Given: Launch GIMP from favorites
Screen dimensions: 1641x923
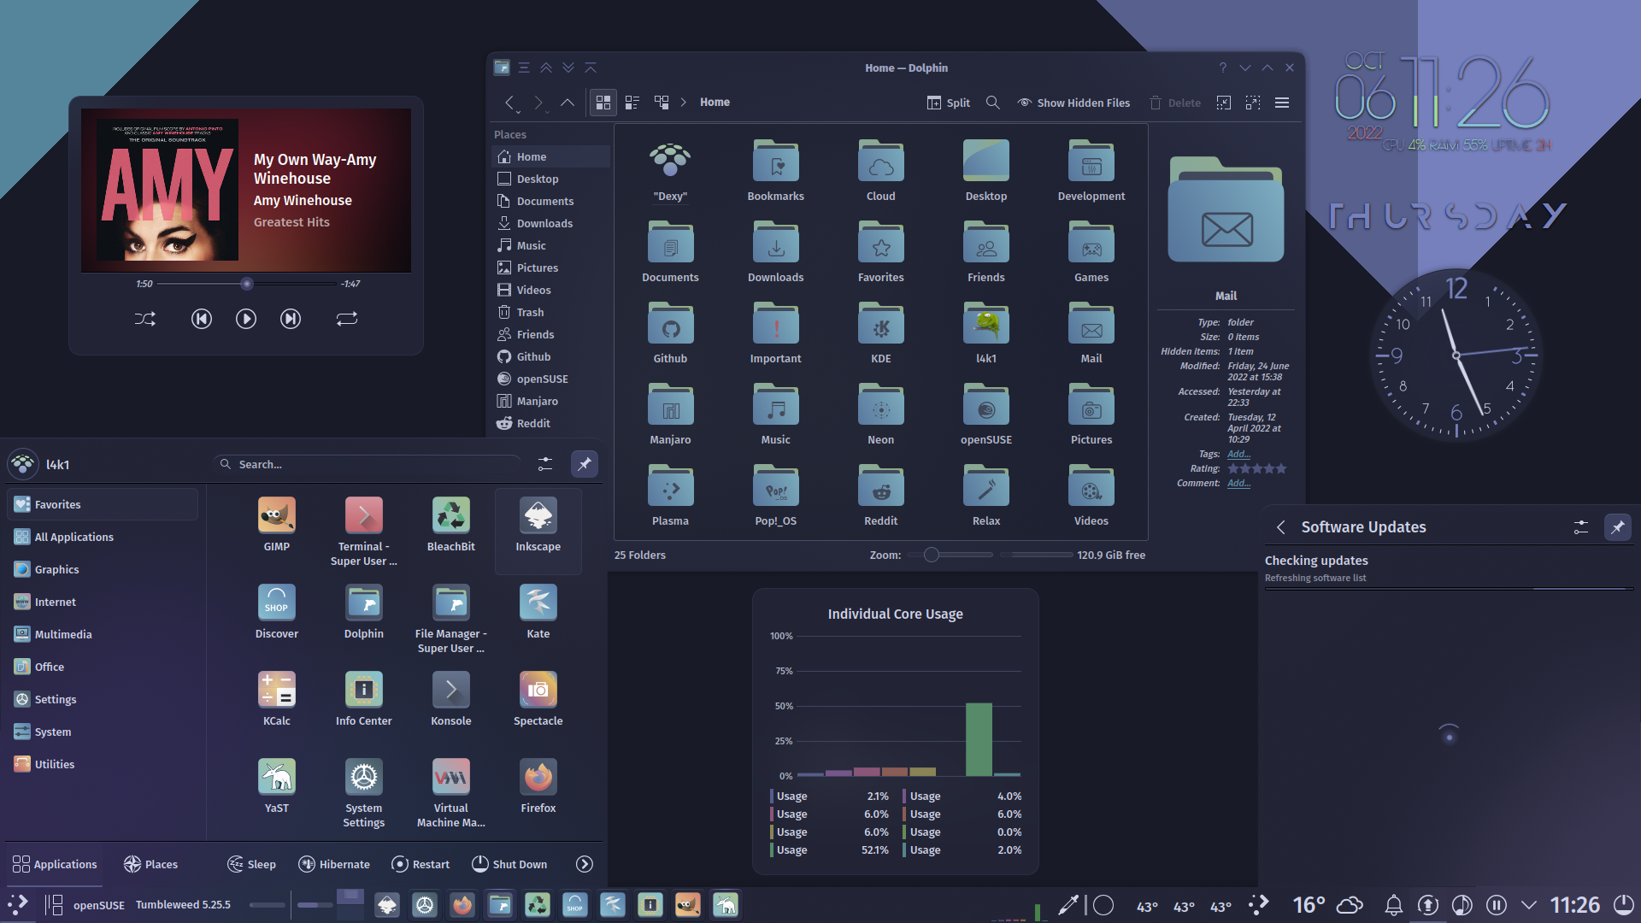Looking at the screenshot, I should coord(277,525).
